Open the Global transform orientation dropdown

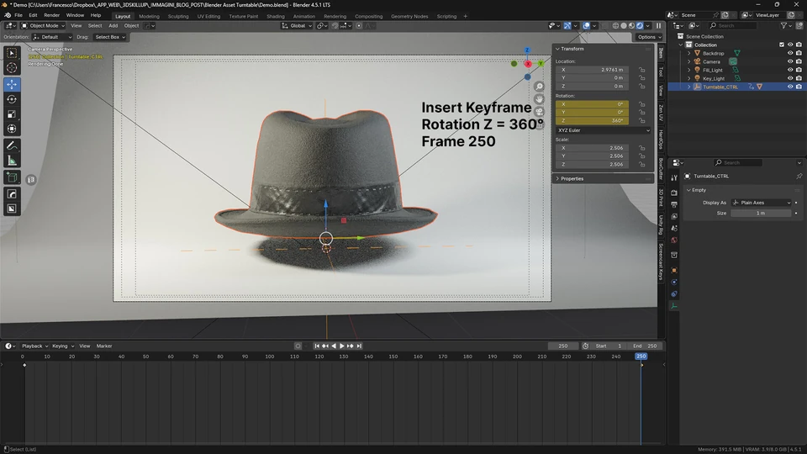click(297, 26)
